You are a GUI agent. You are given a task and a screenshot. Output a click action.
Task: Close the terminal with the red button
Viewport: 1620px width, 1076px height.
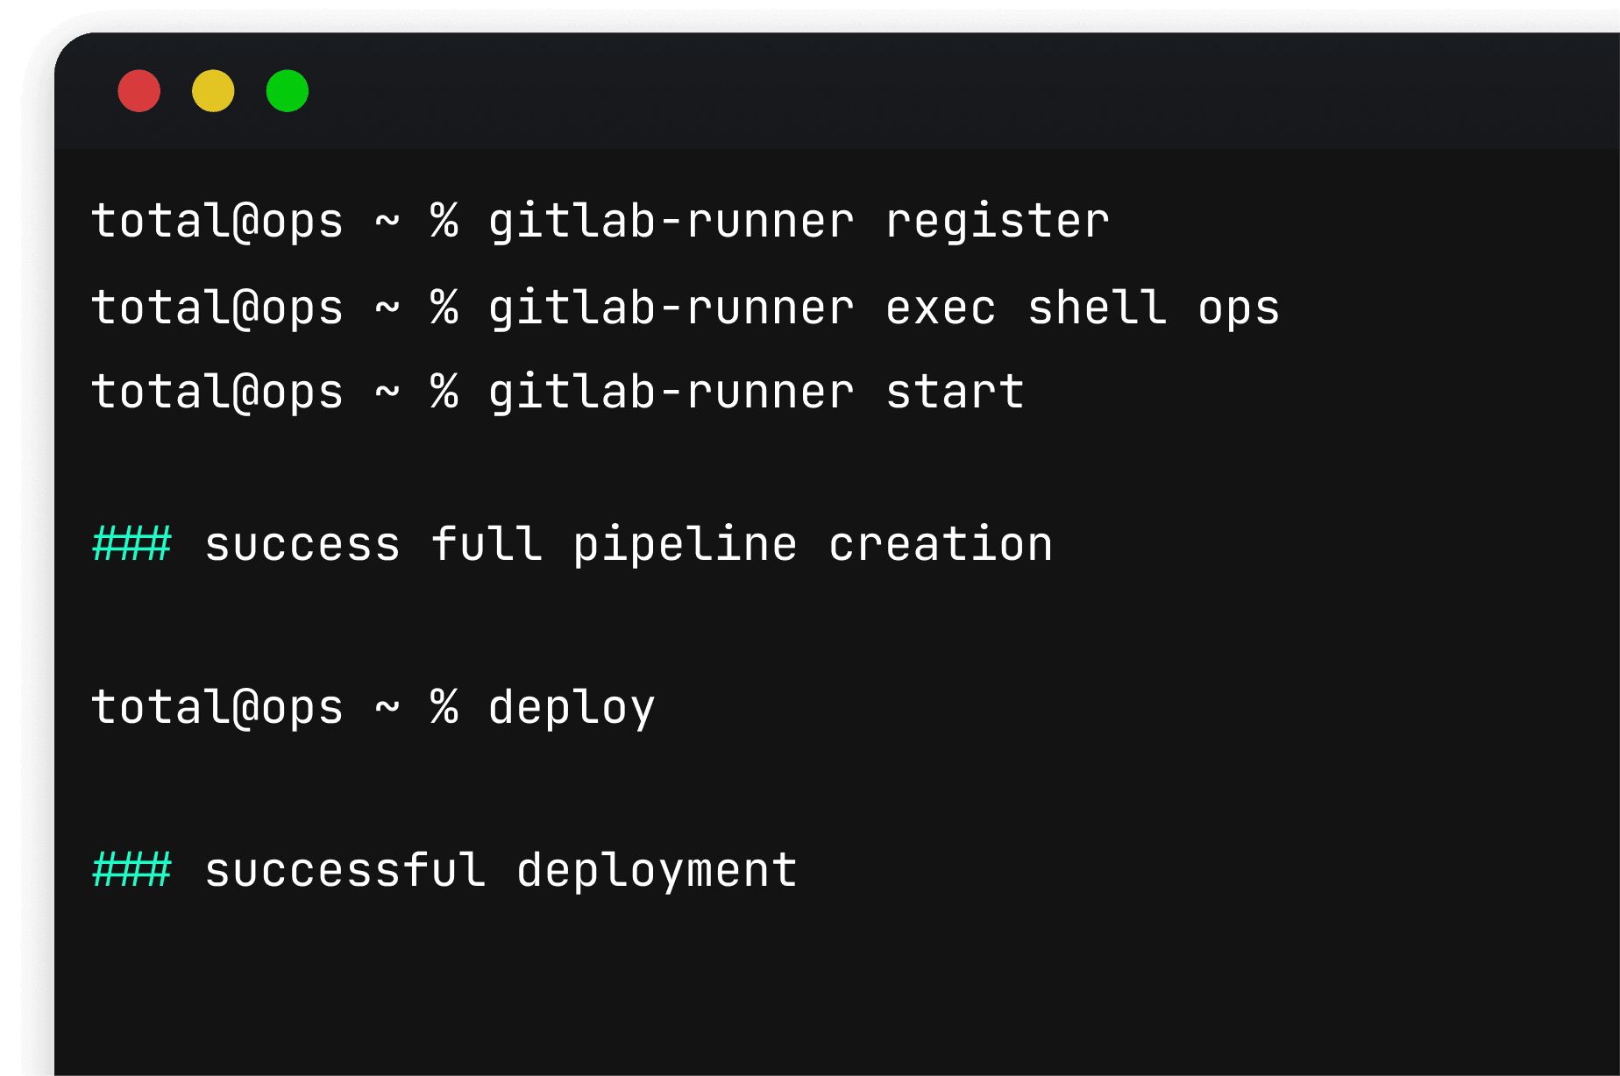139,91
